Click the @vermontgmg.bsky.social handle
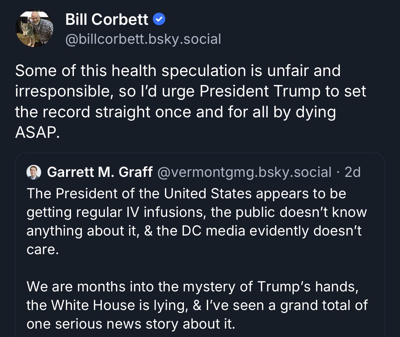The height and width of the screenshot is (337, 400). pyautogui.click(x=244, y=172)
